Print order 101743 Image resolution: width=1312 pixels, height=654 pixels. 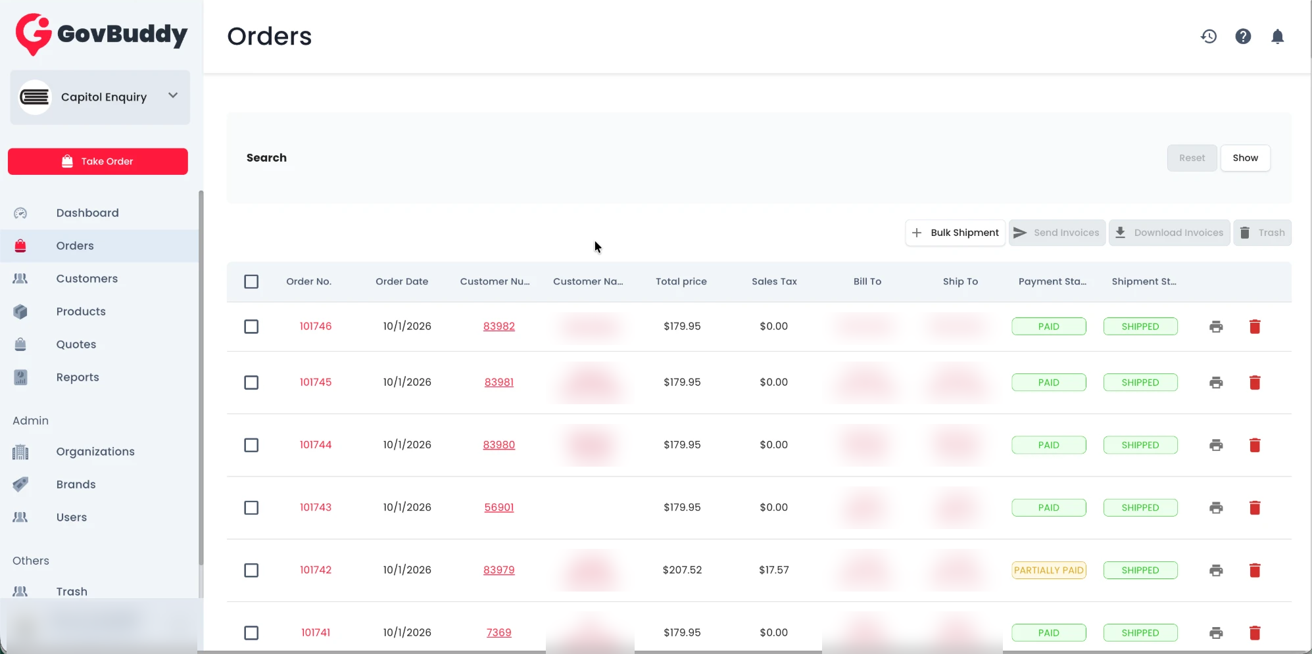pos(1216,507)
